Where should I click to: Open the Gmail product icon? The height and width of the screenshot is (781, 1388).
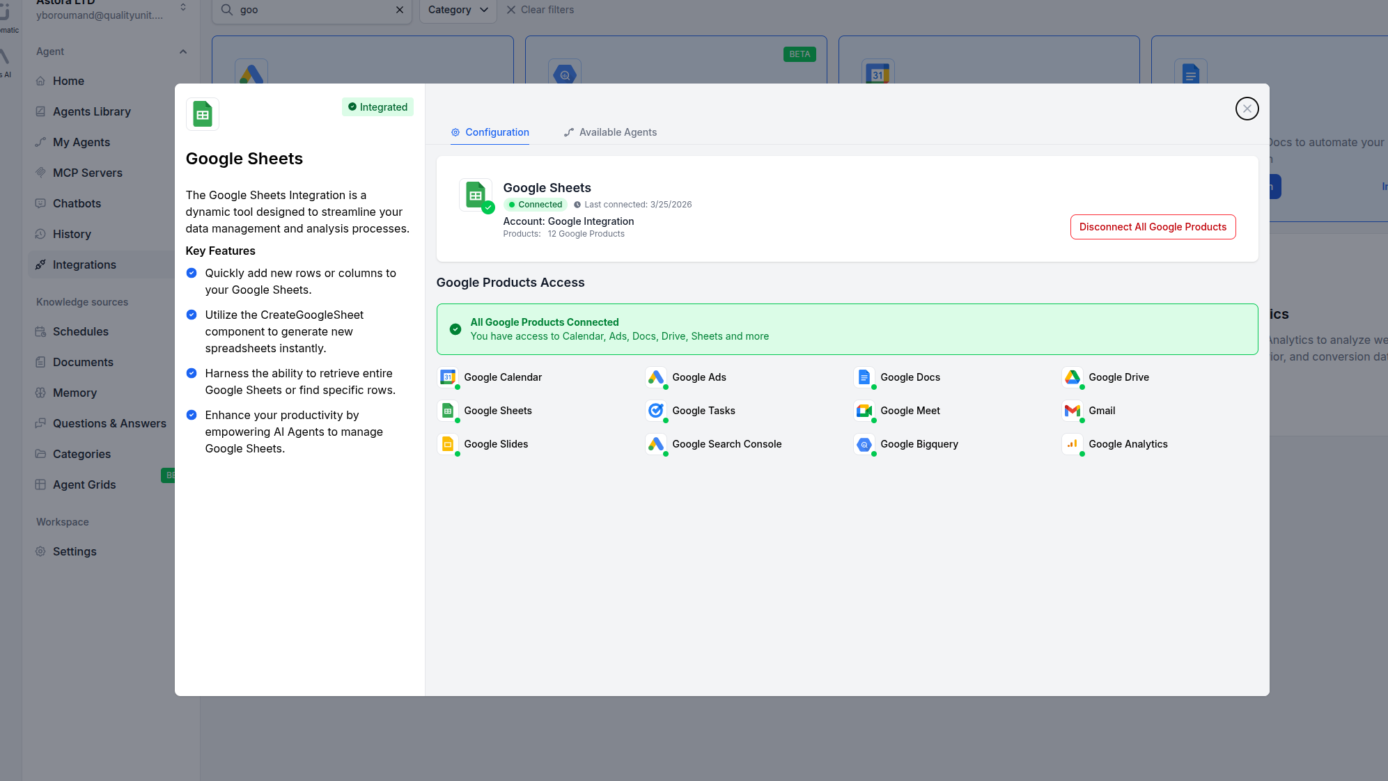[x=1073, y=411]
